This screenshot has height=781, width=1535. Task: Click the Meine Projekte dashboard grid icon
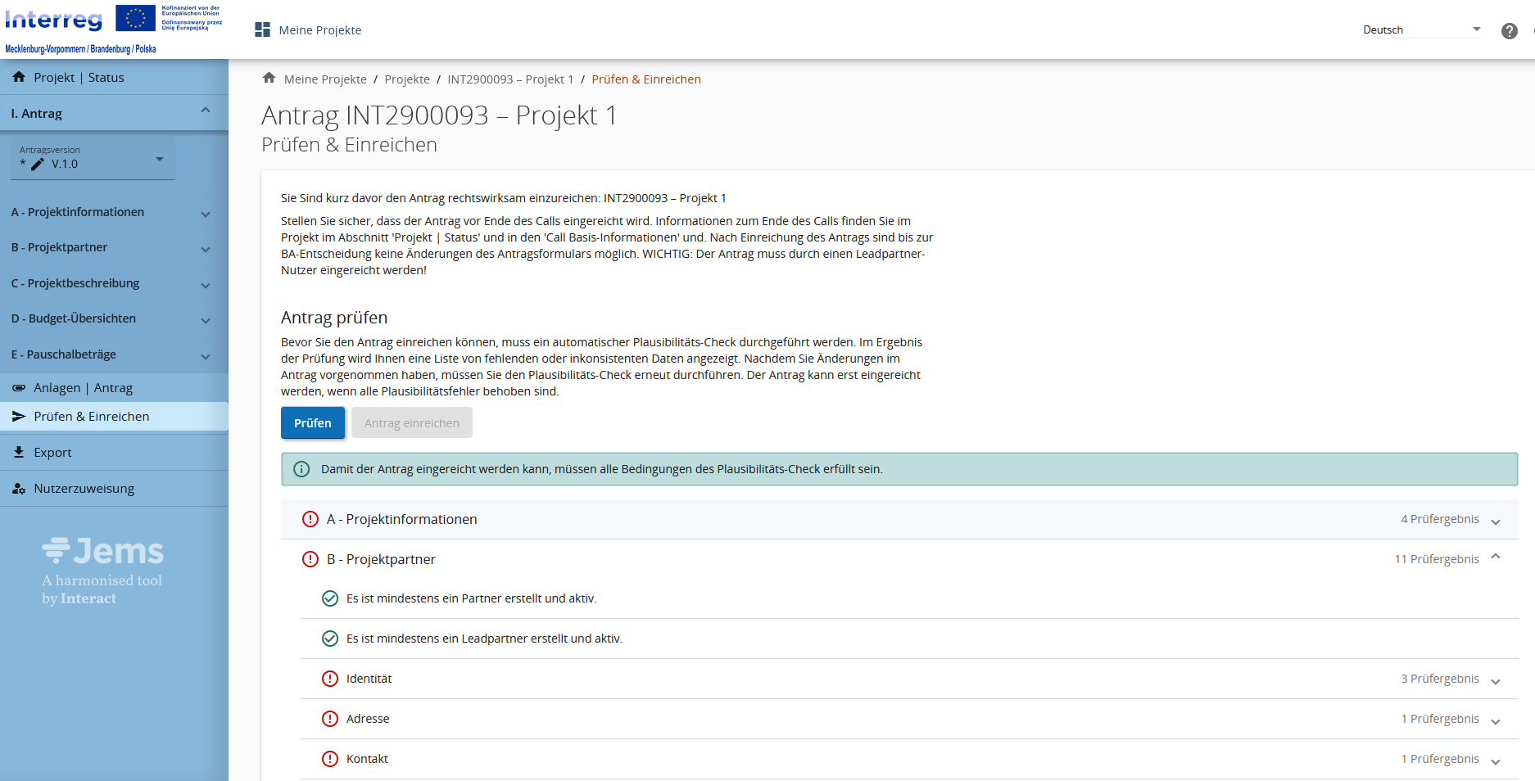pyautogui.click(x=262, y=30)
